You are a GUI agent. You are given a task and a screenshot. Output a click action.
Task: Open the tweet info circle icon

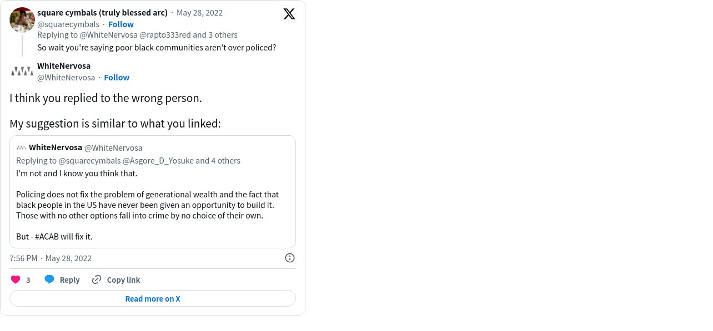point(290,258)
